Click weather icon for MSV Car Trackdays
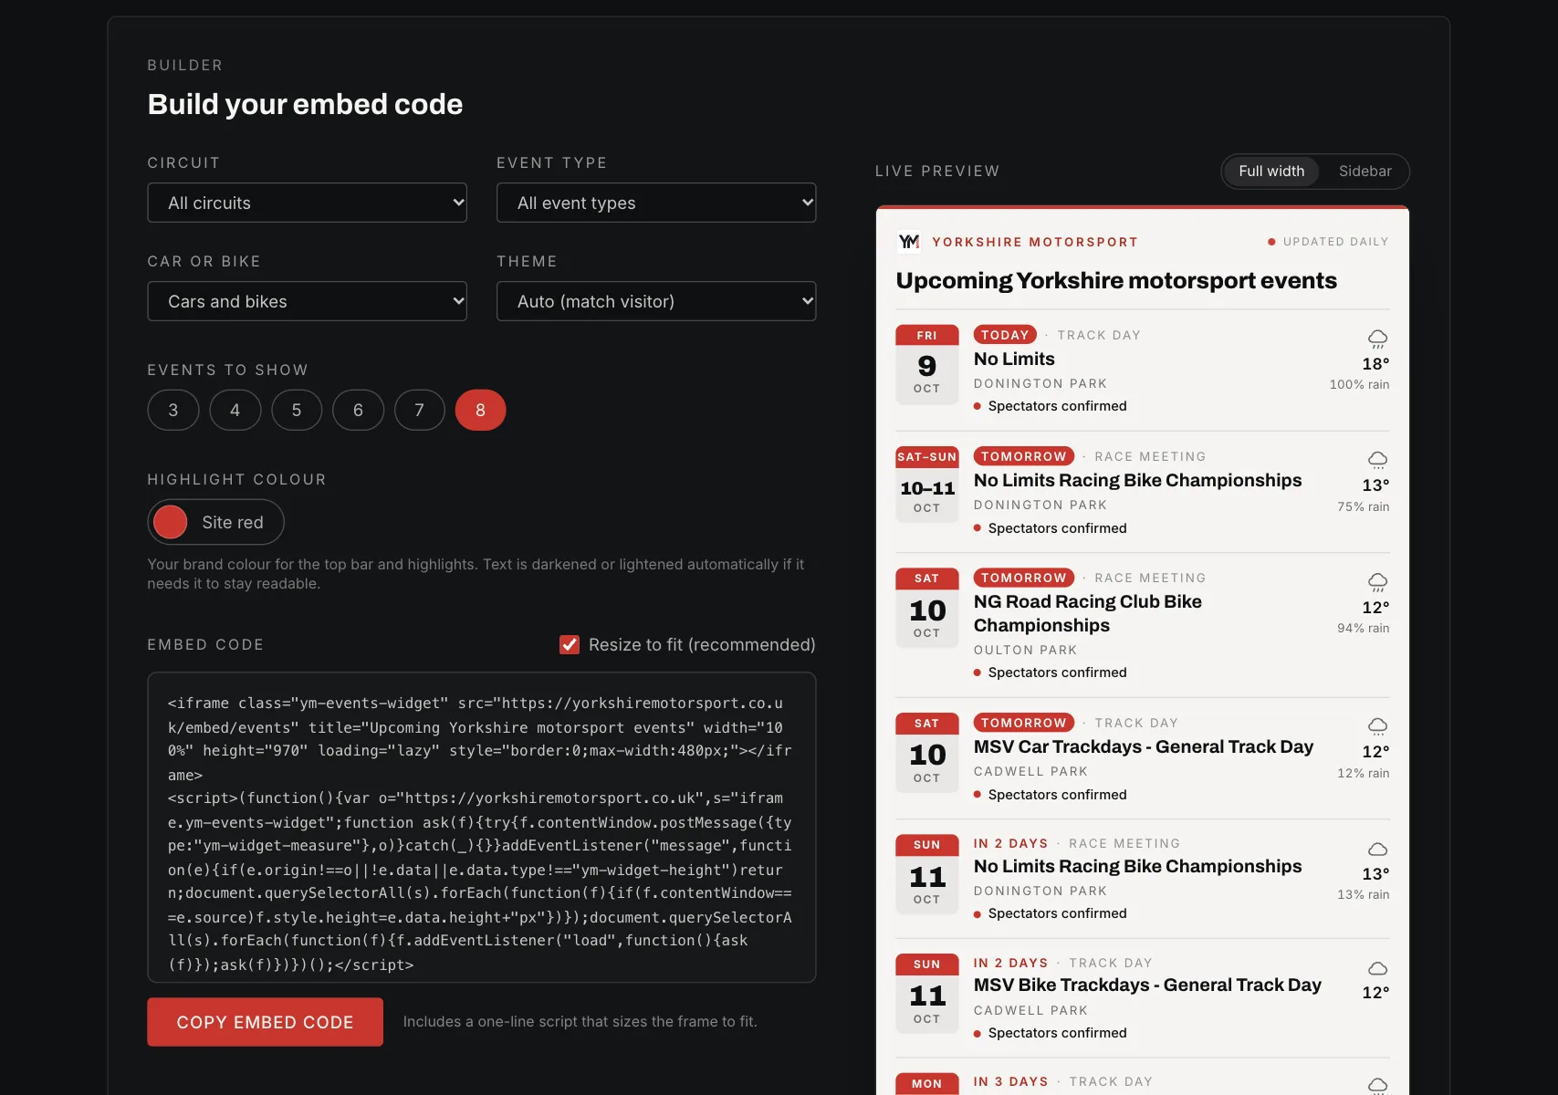The image size is (1558, 1095). point(1377,726)
